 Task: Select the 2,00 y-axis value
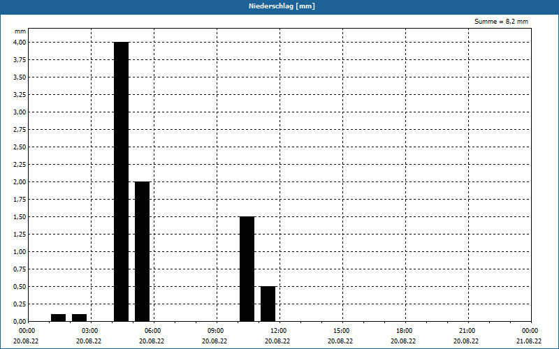point(20,182)
